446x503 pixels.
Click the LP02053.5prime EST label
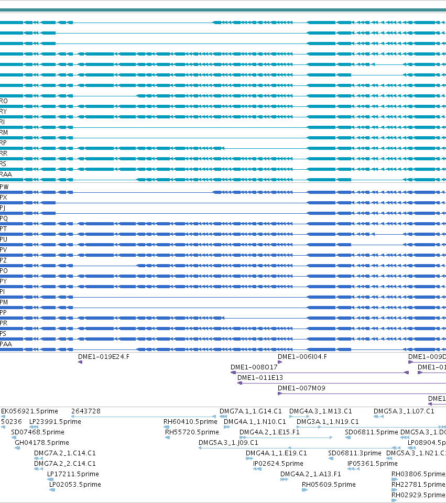pyautogui.click(x=75, y=485)
